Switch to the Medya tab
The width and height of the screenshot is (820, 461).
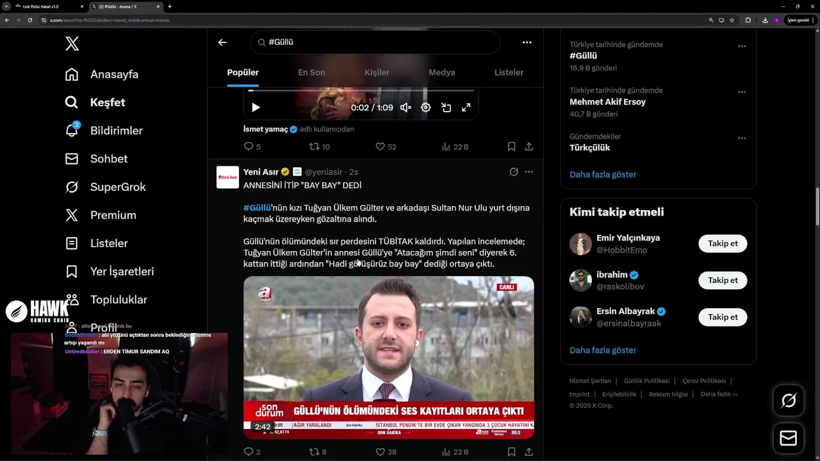pos(441,72)
